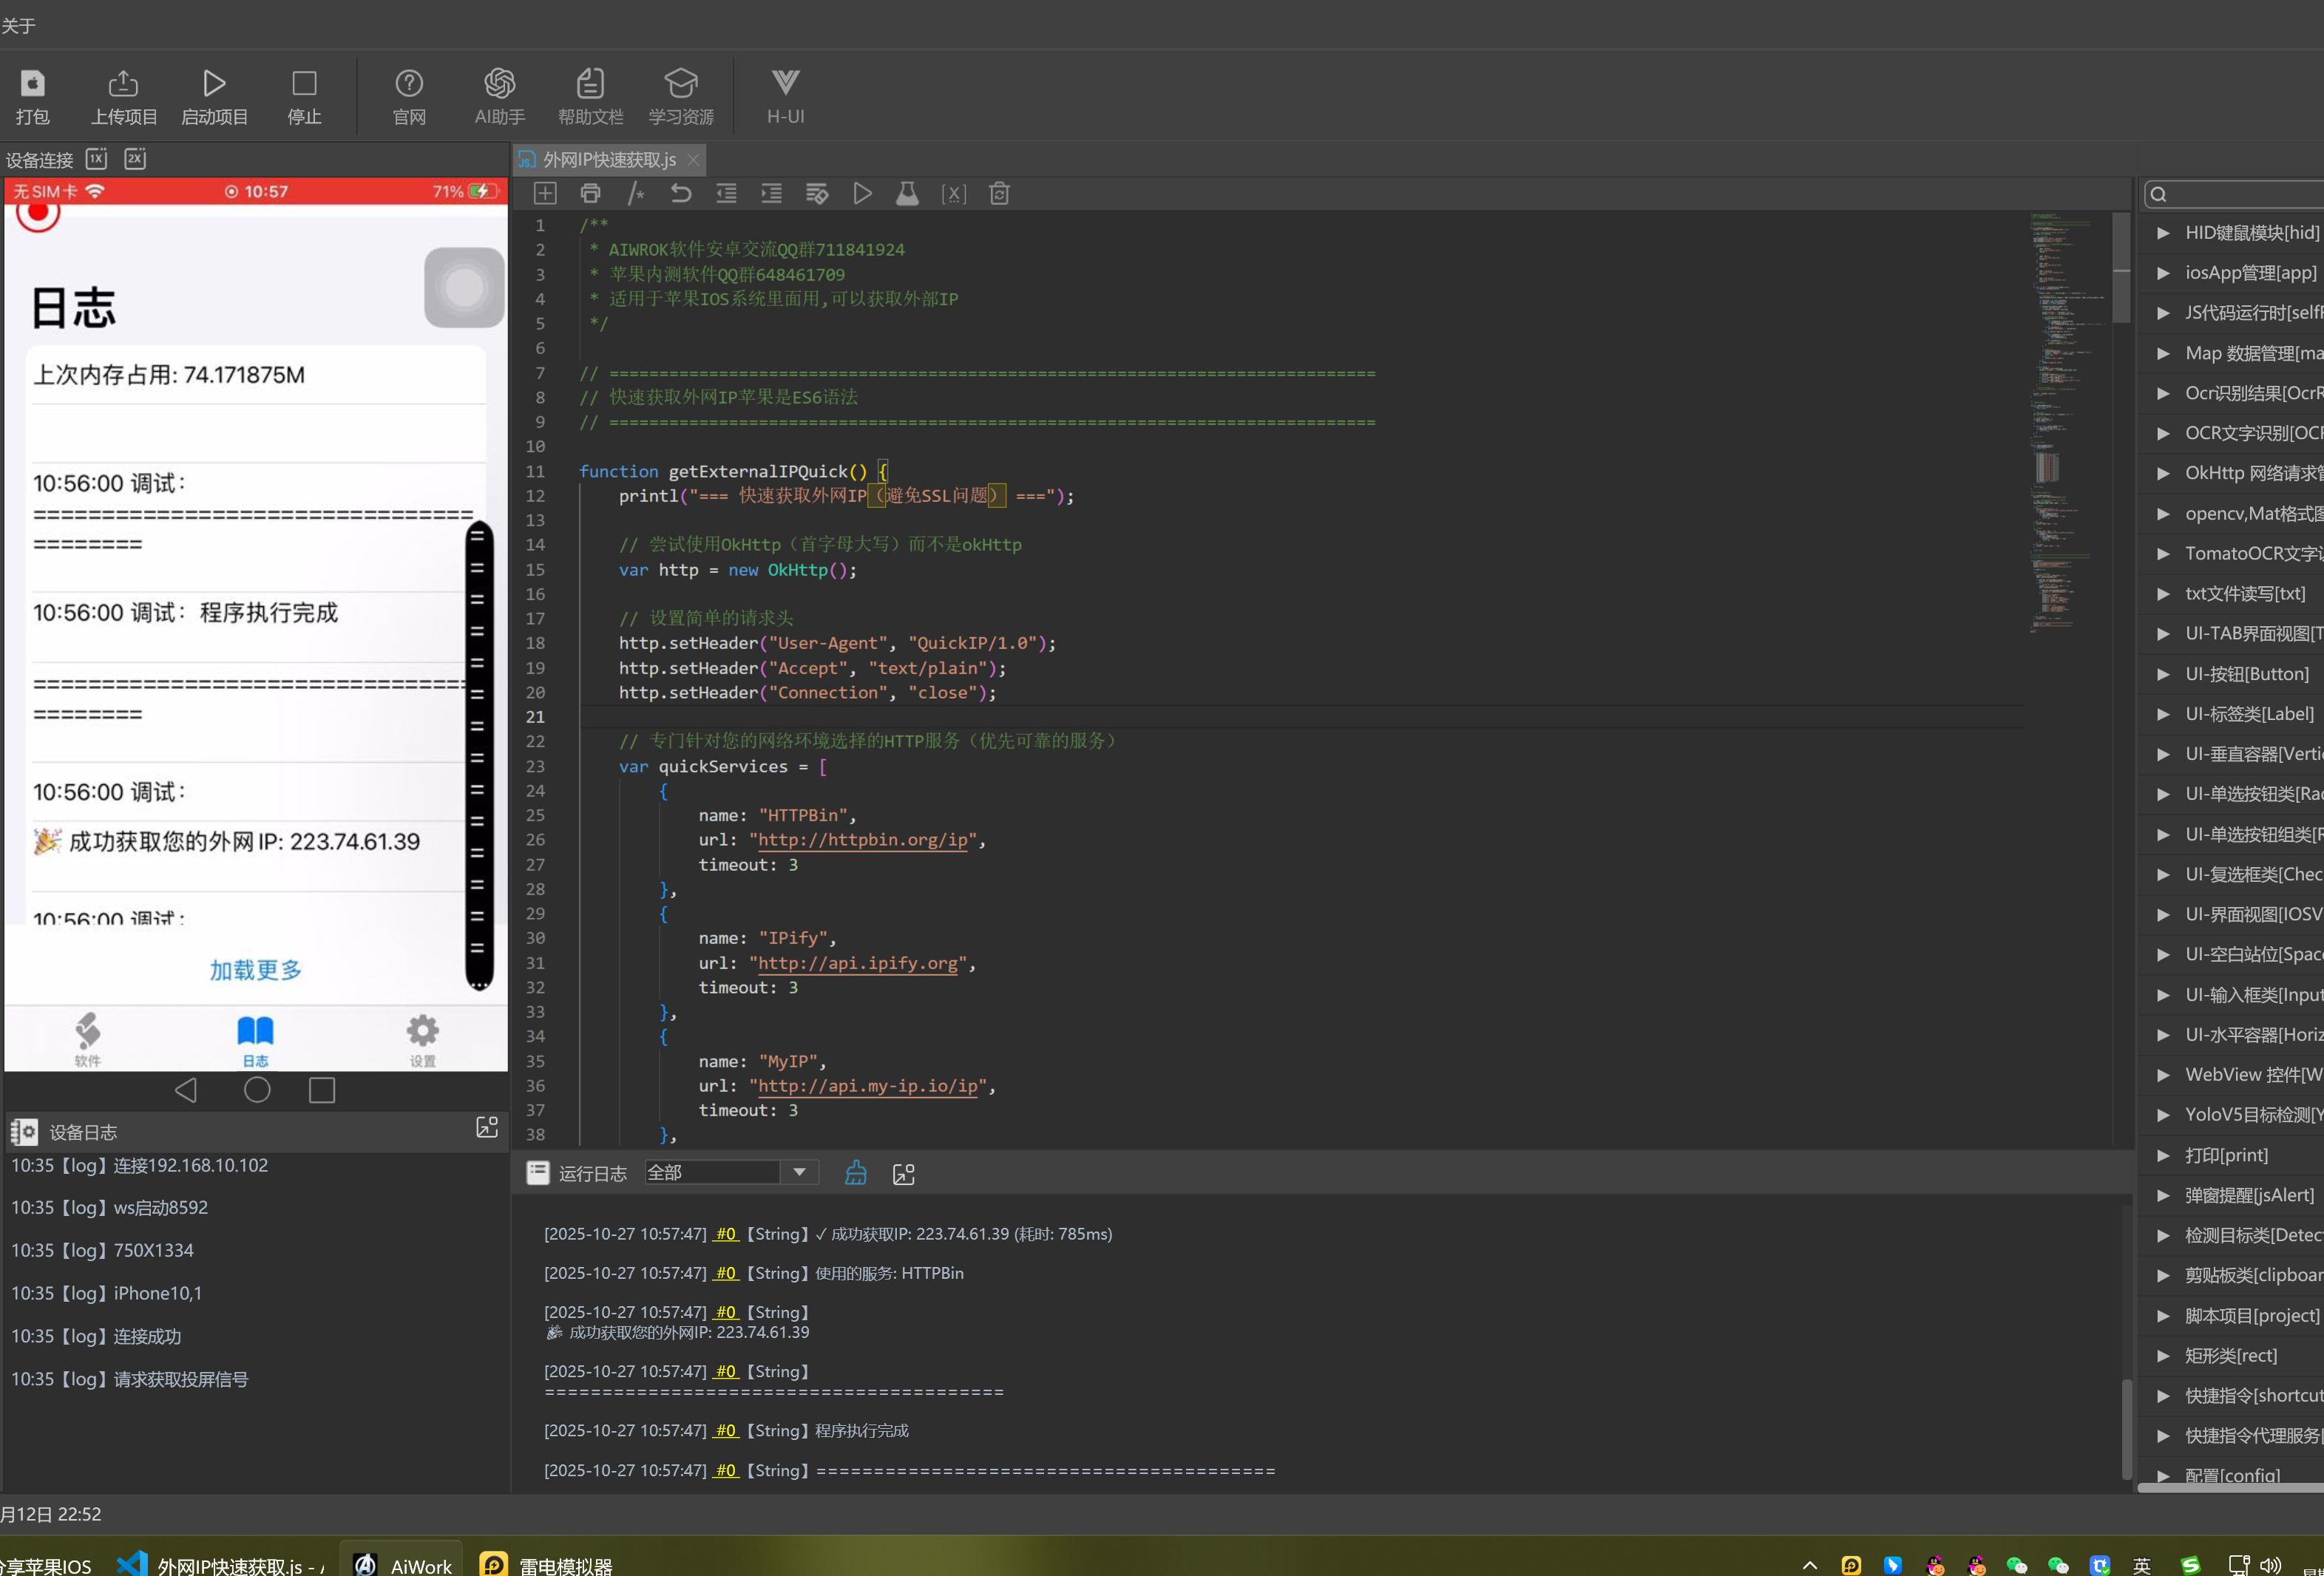Click the 加载更多 link in phone log
Screen dimensions: 2324x1576
pyautogui.click(x=255, y=970)
